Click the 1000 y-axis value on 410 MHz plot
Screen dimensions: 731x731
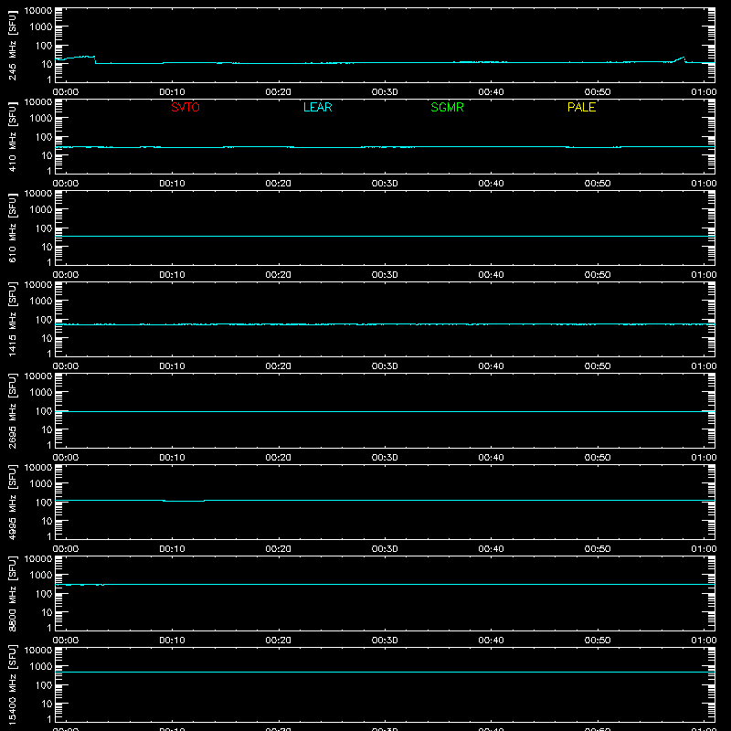(x=41, y=118)
